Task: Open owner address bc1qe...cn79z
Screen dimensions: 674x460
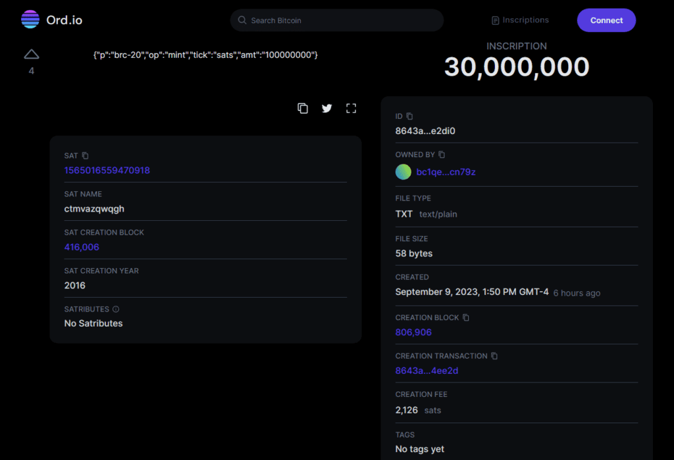Action: coord(446,172)
